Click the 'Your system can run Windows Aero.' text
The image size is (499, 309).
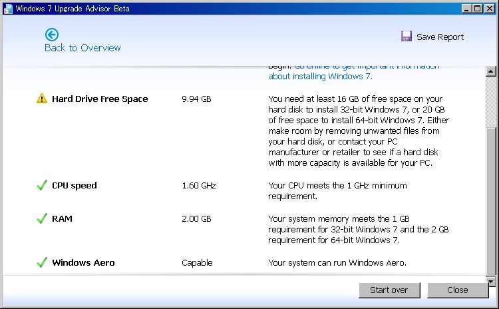337,263
